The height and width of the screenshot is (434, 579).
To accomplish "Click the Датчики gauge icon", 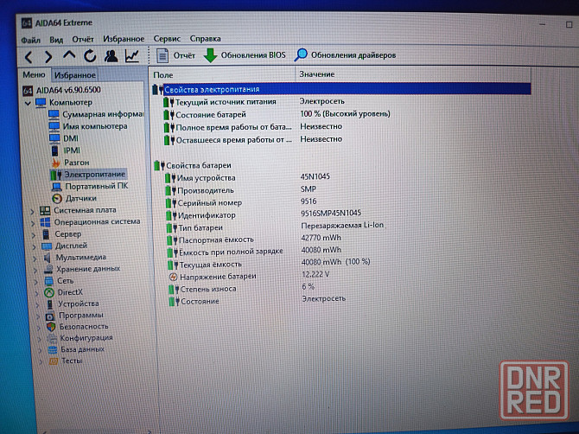I will click(x=57, y=199).
